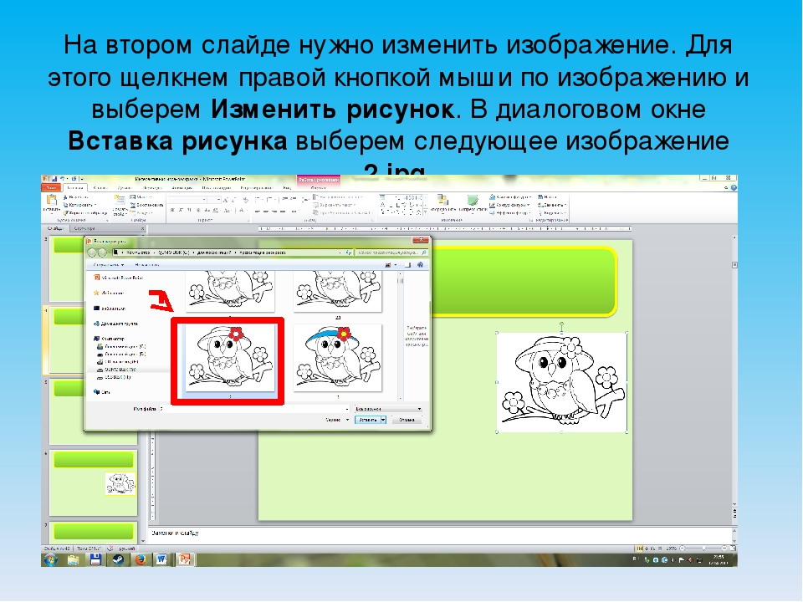Viewport: 803px width, 602px height.
Task: Select owl thumbnail with blue hat labeled 1
Action: point(338,358)
